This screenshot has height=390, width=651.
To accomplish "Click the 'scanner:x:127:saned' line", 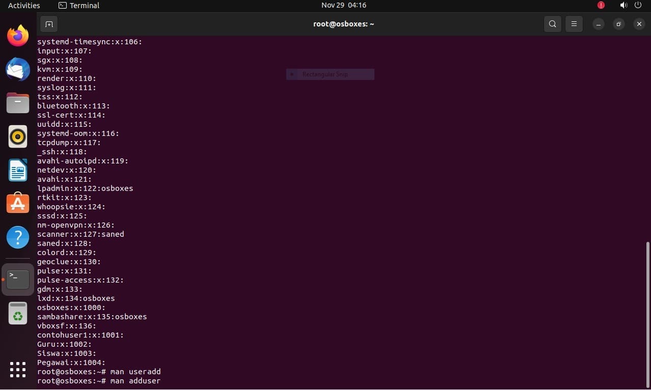I will [80, 234].
